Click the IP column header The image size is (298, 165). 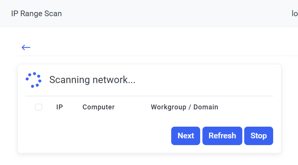click(x=59, y=107)
